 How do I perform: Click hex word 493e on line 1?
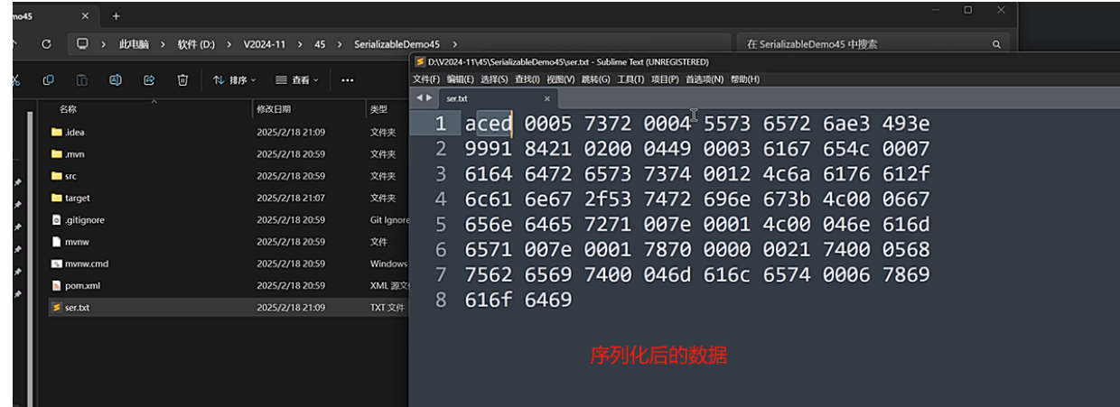[906, 124]
